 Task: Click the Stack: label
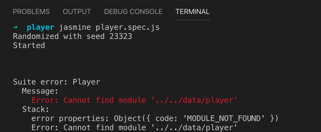tap(36, 109)
